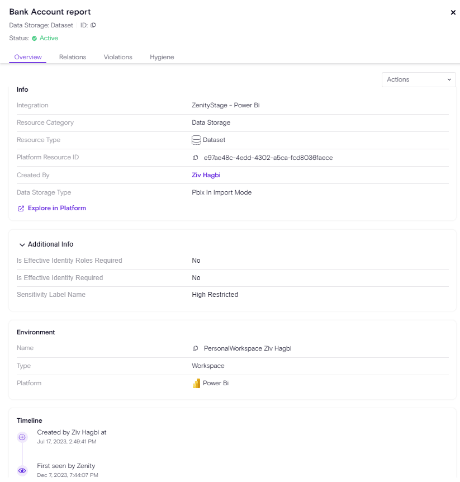Click the Dataset resource type text
Image resolution: width=460 pixels, height=482 pixels.
click(214, 140)
